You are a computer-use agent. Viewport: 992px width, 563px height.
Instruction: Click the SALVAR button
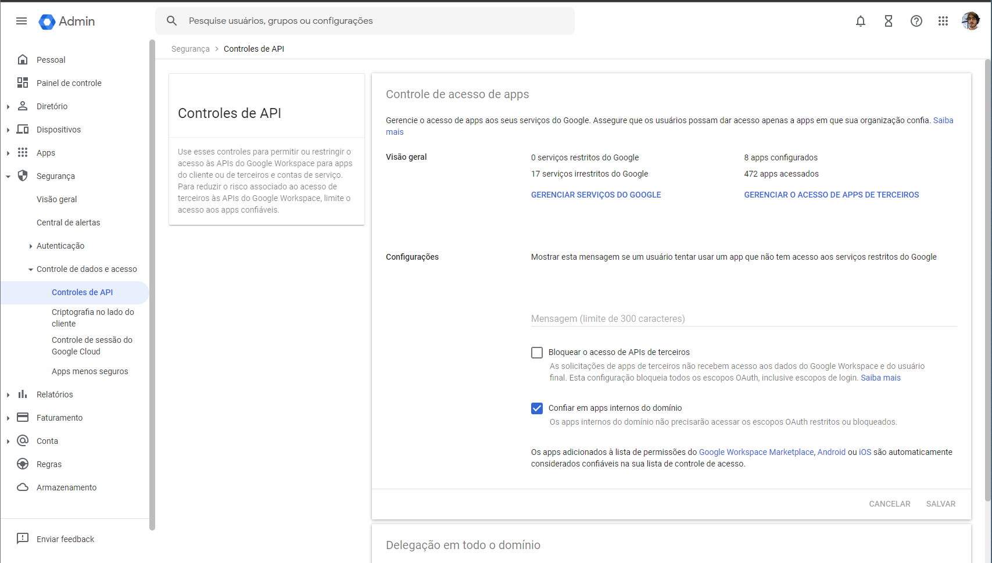pyautogui.click(x=940, y=504)
